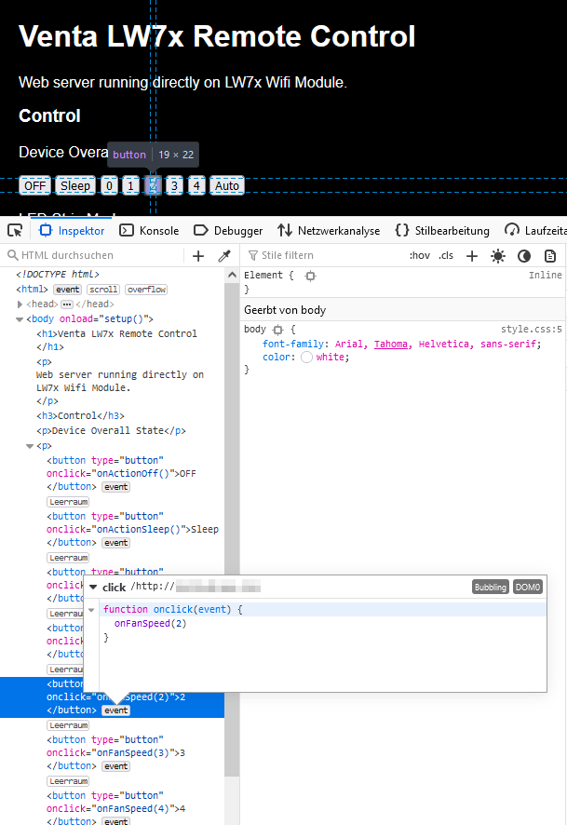
Task: Add a new CSS rule with plus icon
Action: point(472,256)
